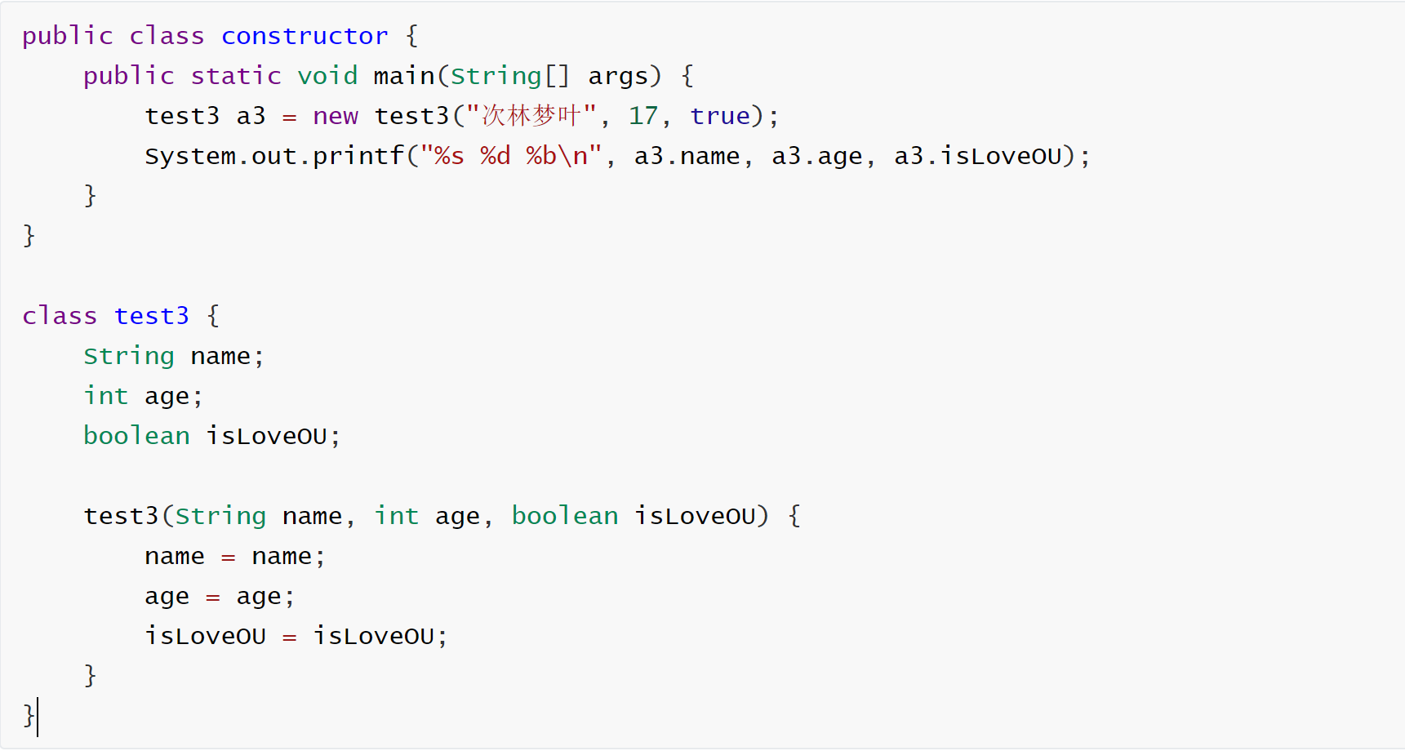This screenshot has height=751, width=1405.
Task: Click the 'isLoveOU = isLoveOU;' assignment line
Action: pos(296,637)
